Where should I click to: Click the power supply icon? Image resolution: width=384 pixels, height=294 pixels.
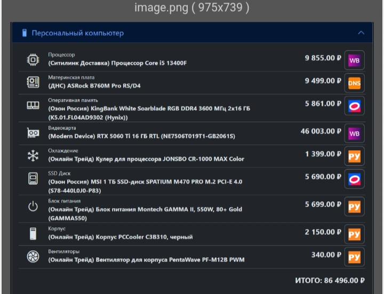33,206
